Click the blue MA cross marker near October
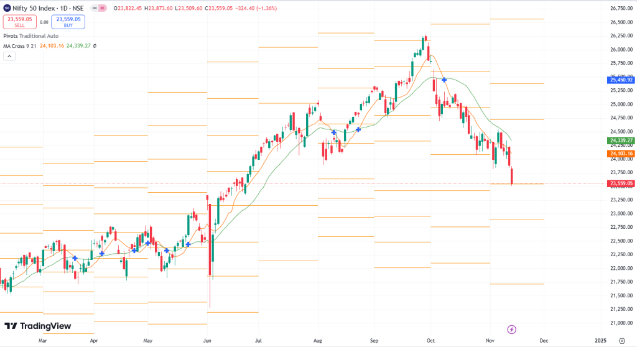This screenshot has width=637, height=347. point(444,80)
